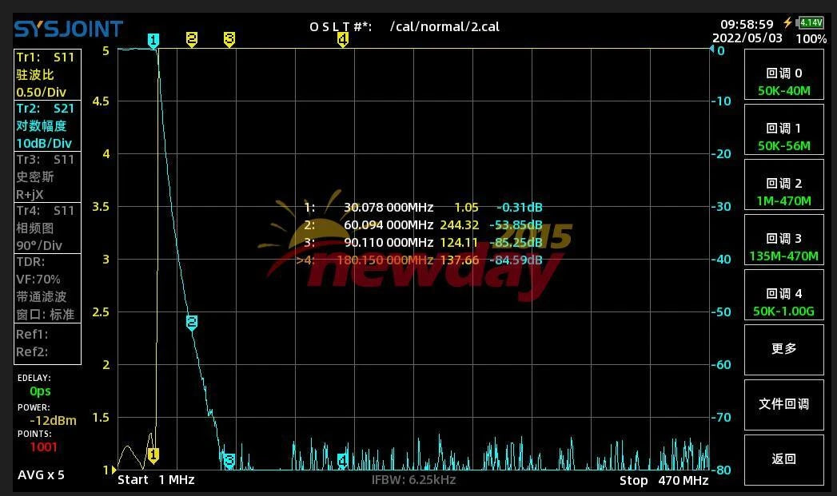Select the Tr2 S21 对数幅度 trace box

[x=47, y=125]
